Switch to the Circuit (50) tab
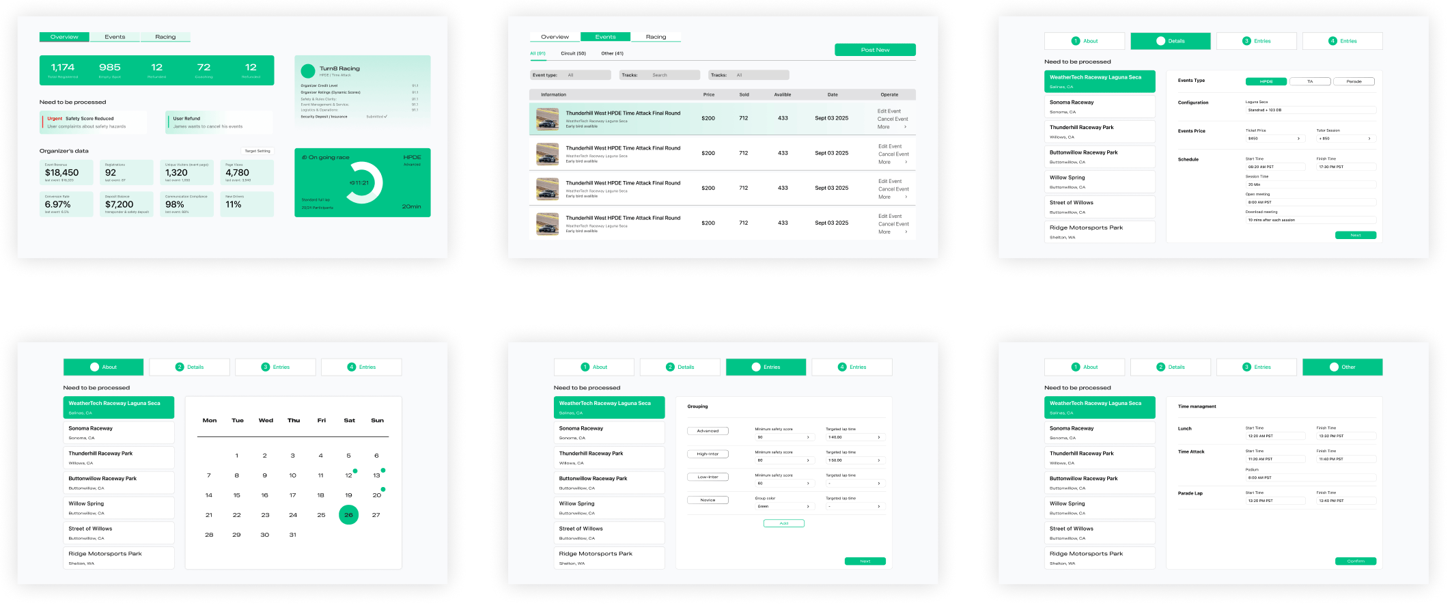Screen dimensions: 1452x612 [573, 53]
